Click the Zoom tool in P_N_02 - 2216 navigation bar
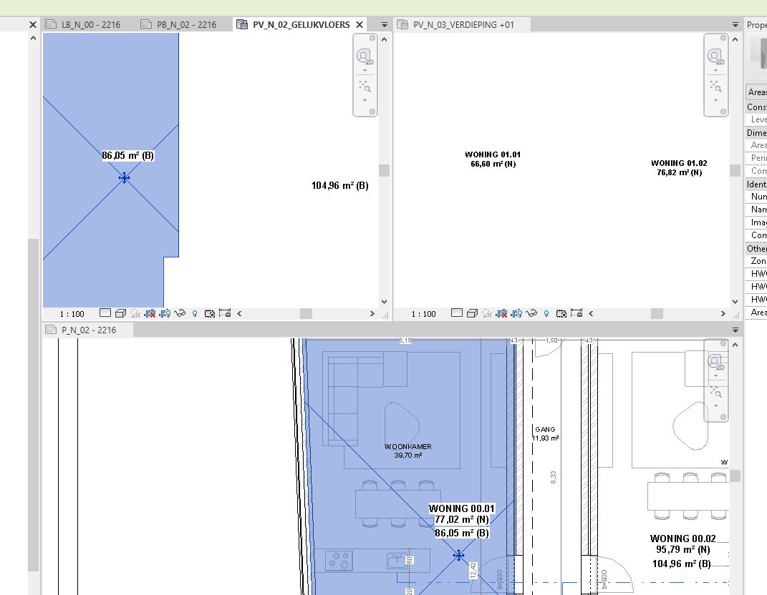The width and height of the screenshot is (767, 595). pyautogui.click(x=715, y=392)
